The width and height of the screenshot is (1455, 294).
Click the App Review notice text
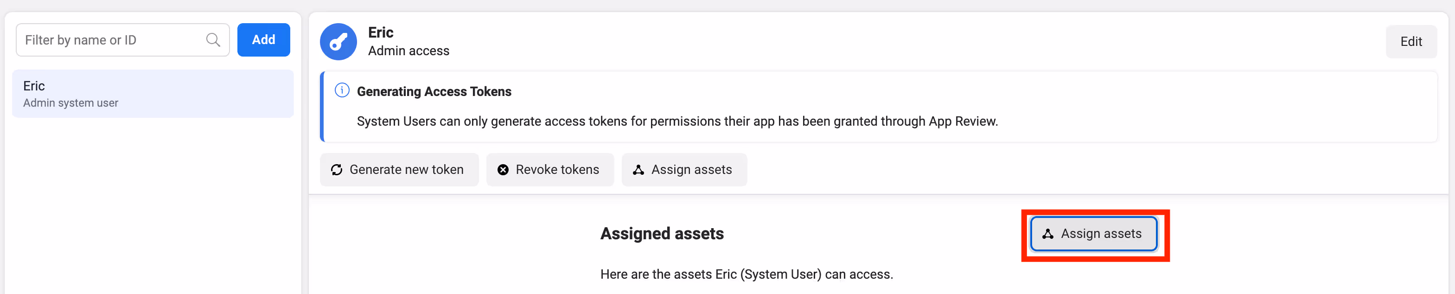coord(676,121)
